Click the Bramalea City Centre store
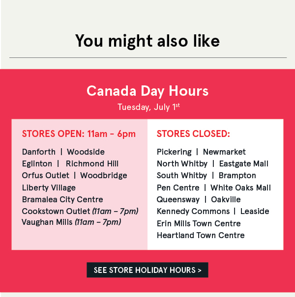This screenshot has height=297, width=295. [x=62, y=199]
